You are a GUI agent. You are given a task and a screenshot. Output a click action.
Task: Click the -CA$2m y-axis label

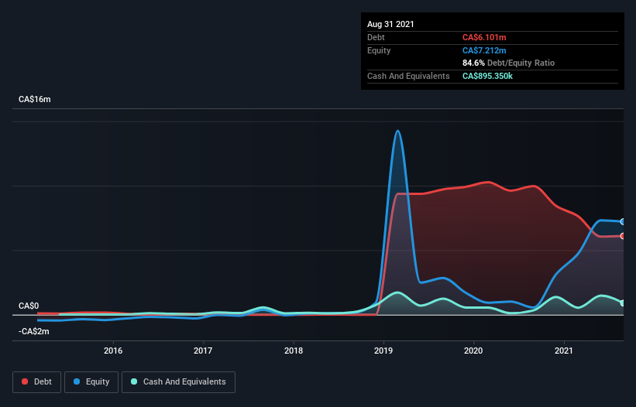[33, 331]
